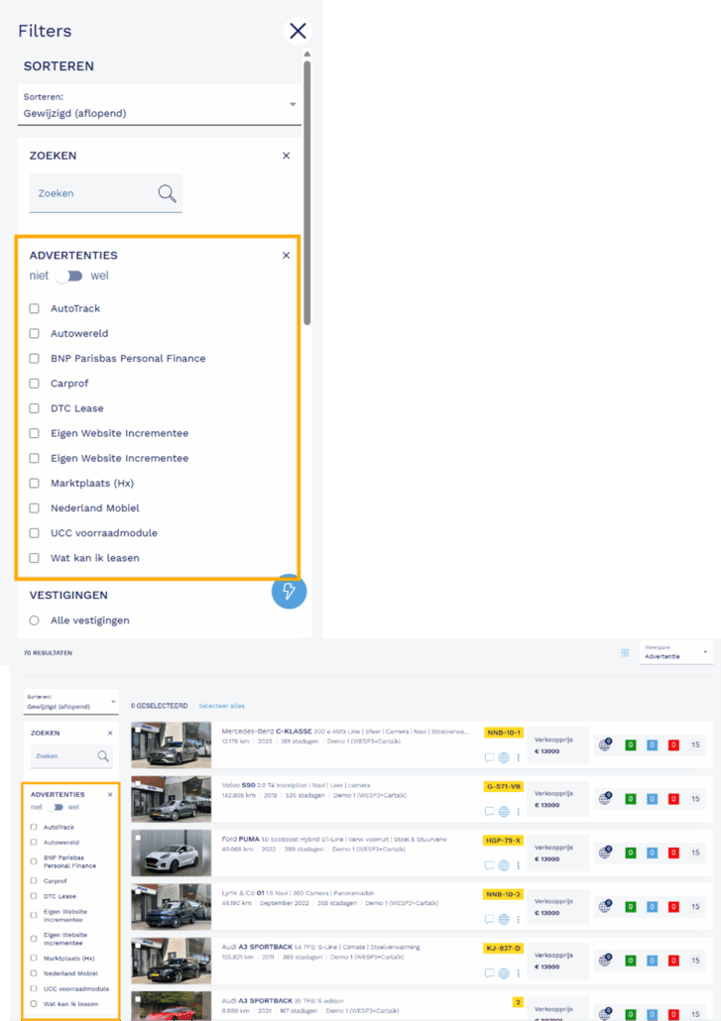The height and width of the screenshot is (1021, 721).
Task: Click the red counter on the Ford PUMA row
Action: tap(673, 853)
